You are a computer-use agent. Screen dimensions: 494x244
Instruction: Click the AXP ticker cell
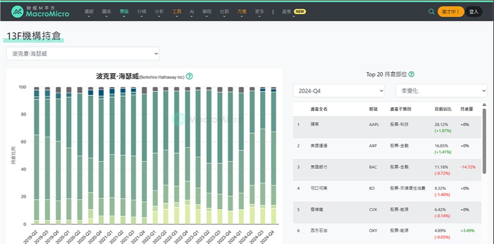[373, 146]
